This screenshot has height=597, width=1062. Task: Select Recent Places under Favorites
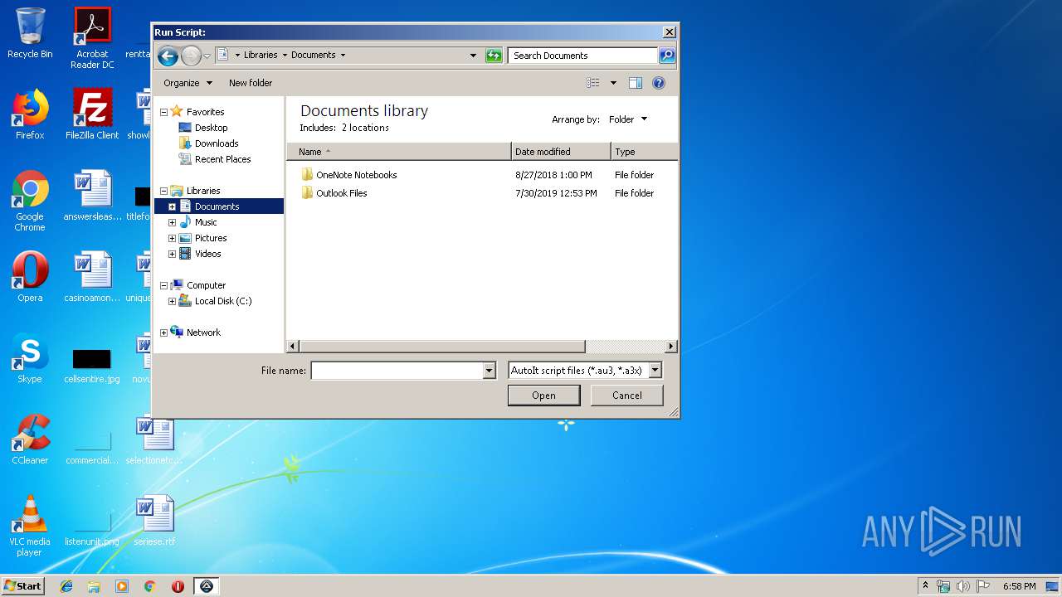point(222,159)
